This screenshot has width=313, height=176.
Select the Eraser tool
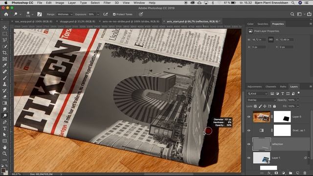tap(4, 97)
